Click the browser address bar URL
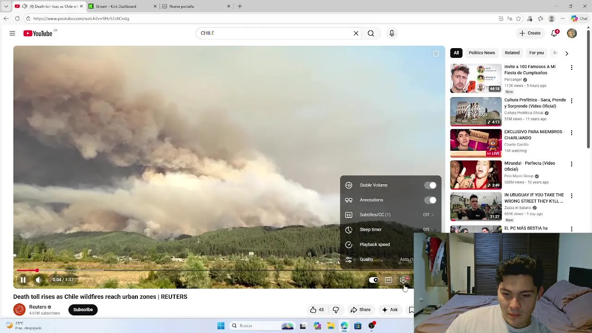Viewport: 592px width, 333px height. coord(81,18)
